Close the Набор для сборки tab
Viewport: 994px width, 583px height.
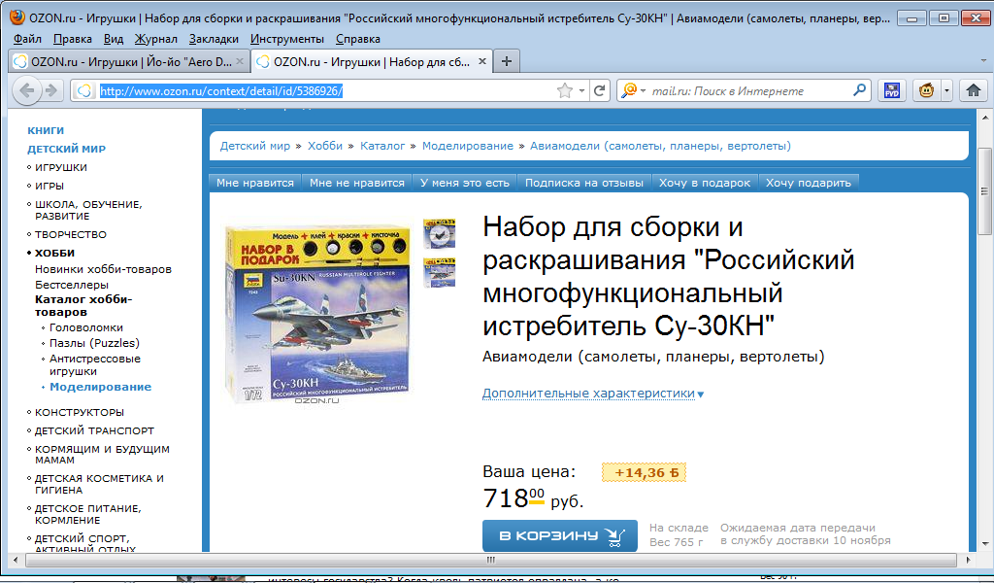click(x=481, y=61)
